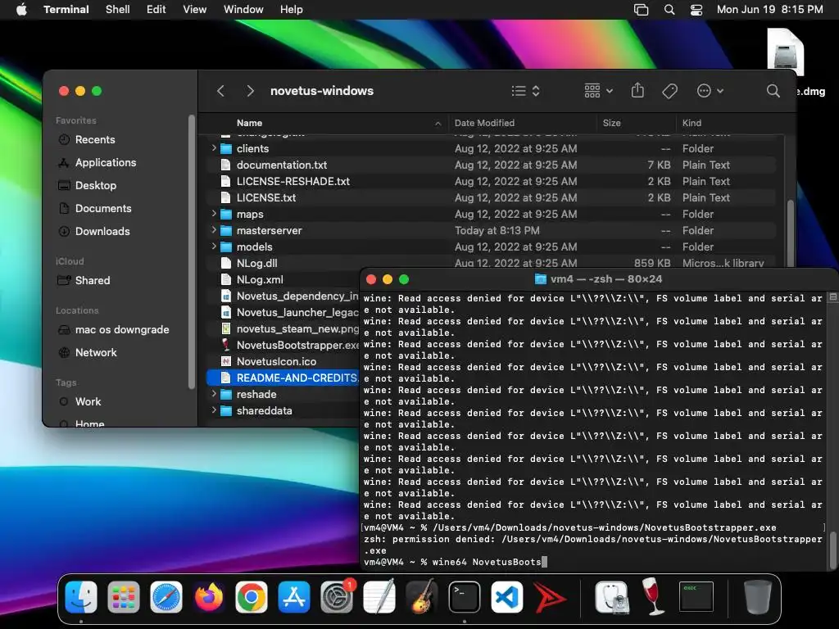Expand the clients folder

point(214,148)
